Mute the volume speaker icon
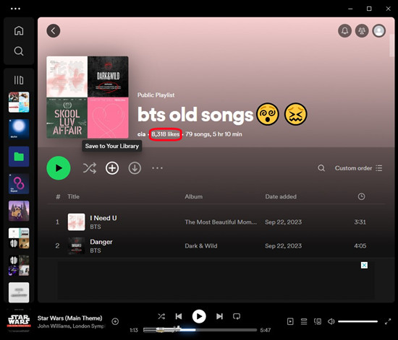 (331, 321)
